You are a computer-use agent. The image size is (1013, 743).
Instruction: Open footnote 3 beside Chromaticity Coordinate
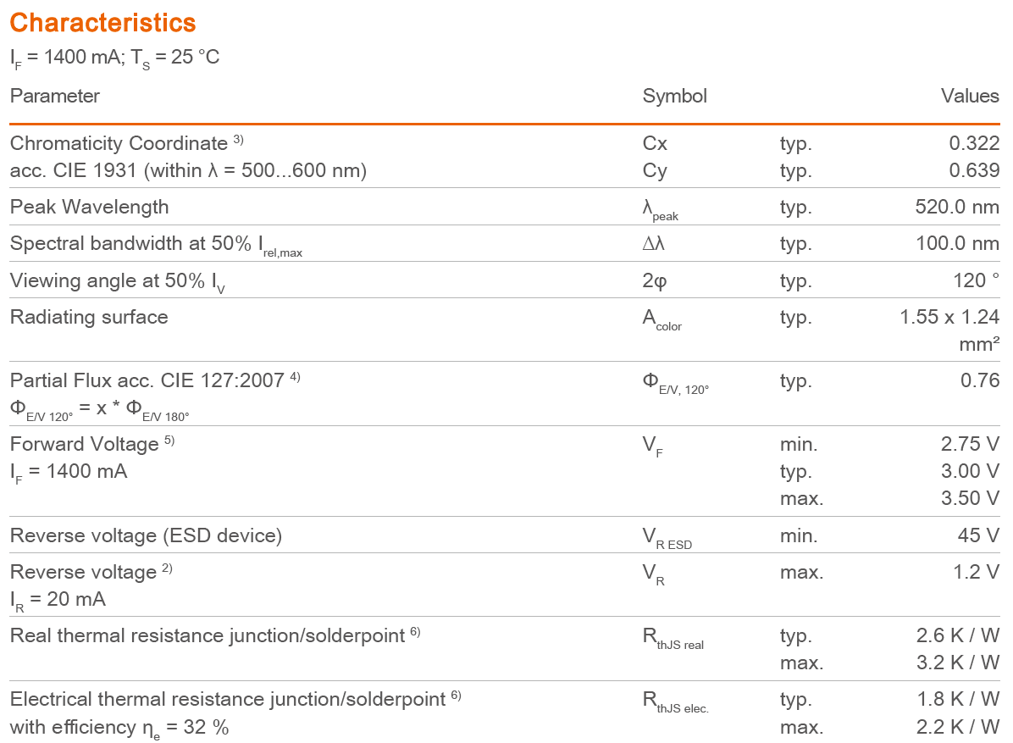[x=239, y=140]
